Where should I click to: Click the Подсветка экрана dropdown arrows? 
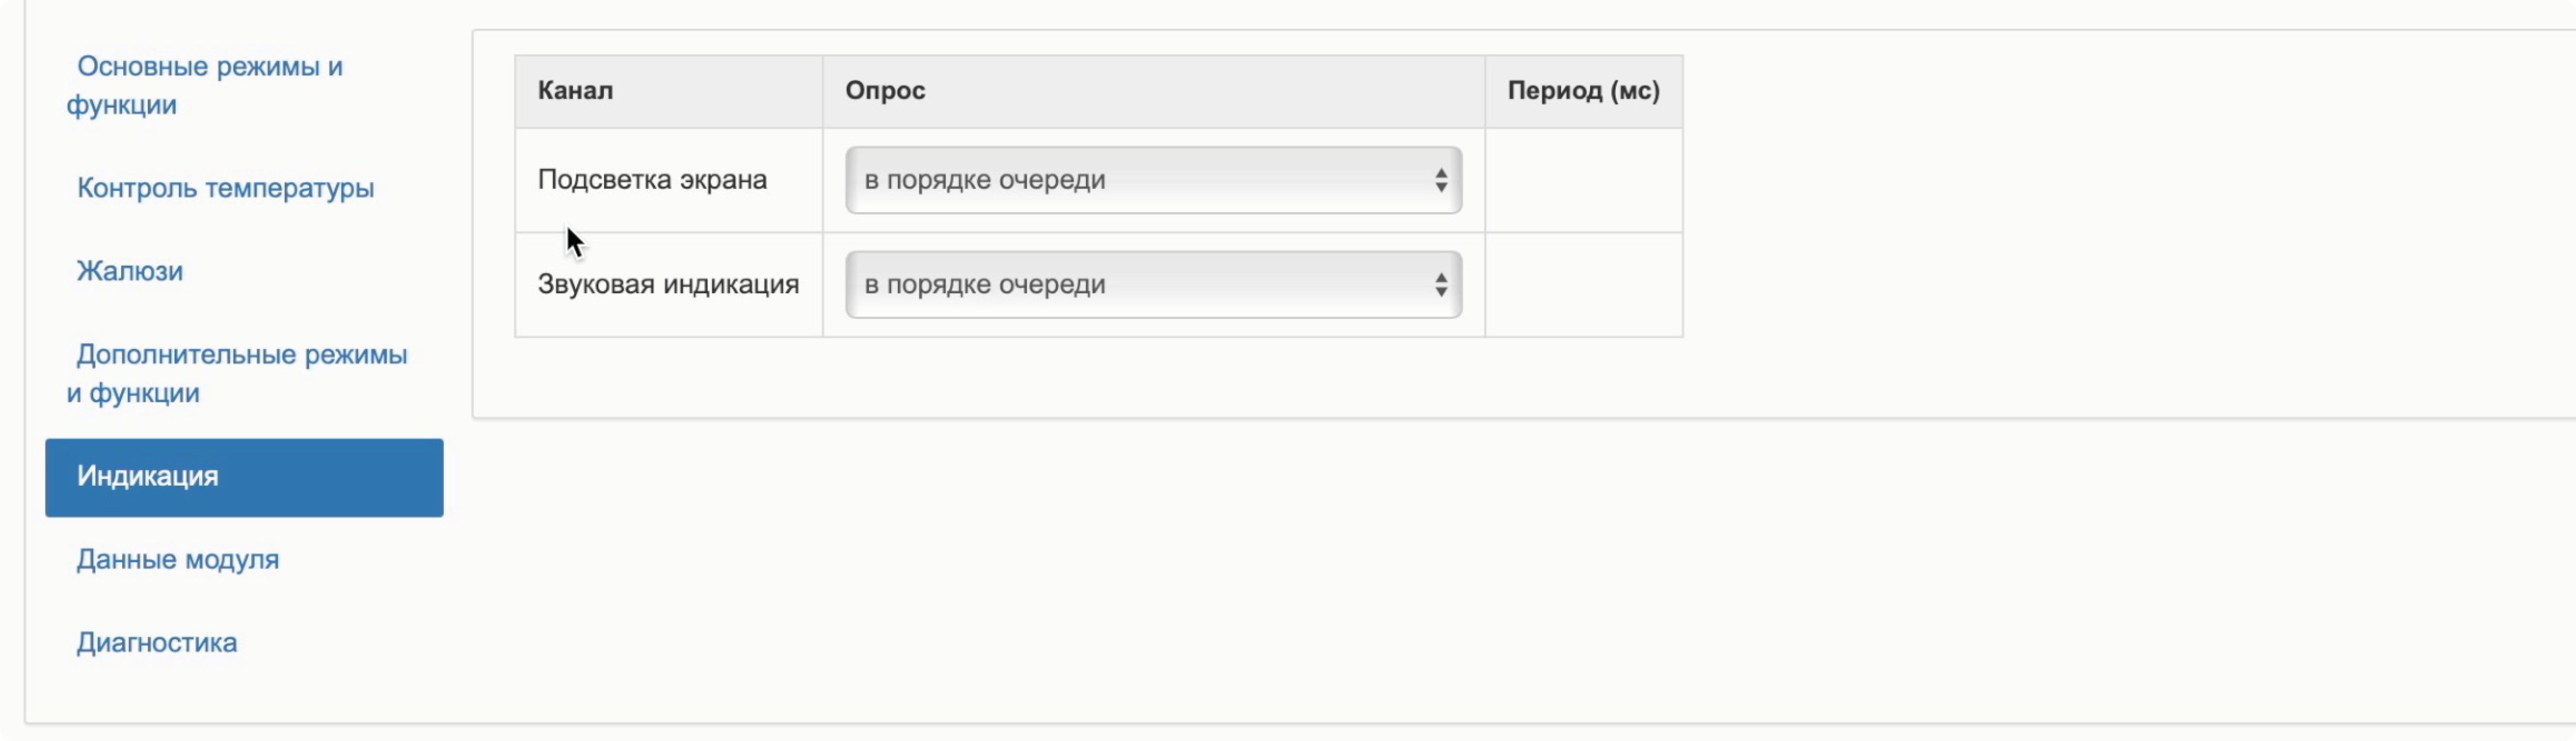(1440, 181)
